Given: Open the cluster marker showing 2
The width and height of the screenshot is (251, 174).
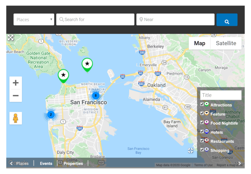Looking at the screenshot, I should point(51,115).
